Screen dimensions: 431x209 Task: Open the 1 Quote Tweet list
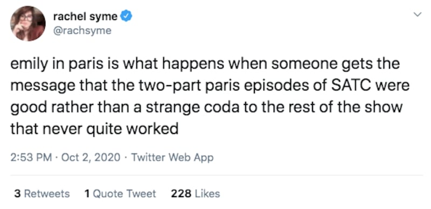[120, 193]
